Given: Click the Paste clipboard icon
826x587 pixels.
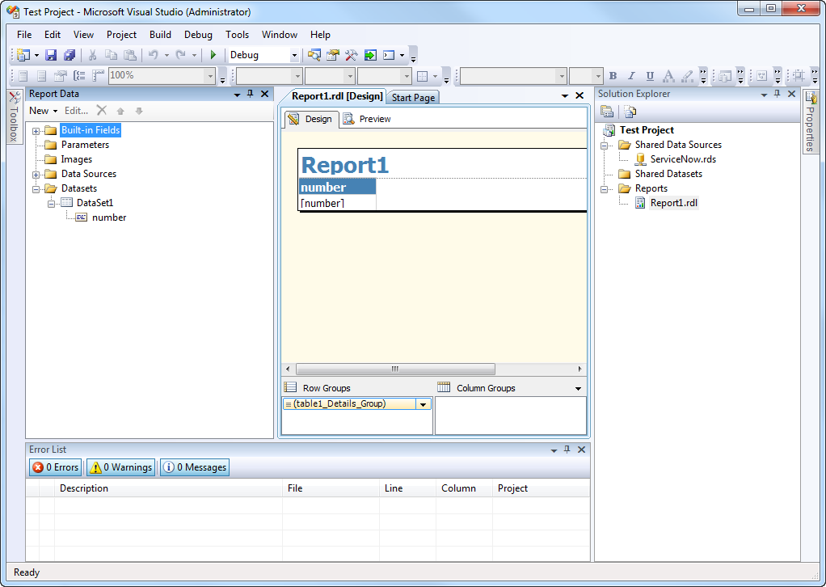Looking at the screenshot, I should tap(129, 55).
